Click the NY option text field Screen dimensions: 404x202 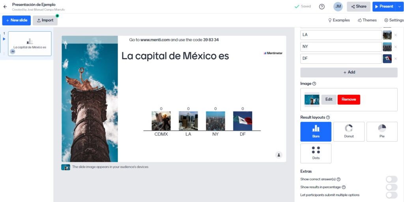pyautogui.click(x=341, y=47)
